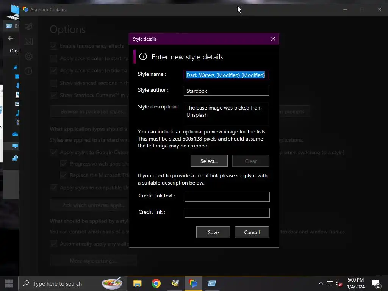Open the Windows Start menu
This screenshot has height=291, width=388.
9,283
